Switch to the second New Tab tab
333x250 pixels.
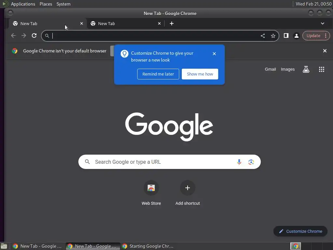pyautogui.click(x=125, y=23)
